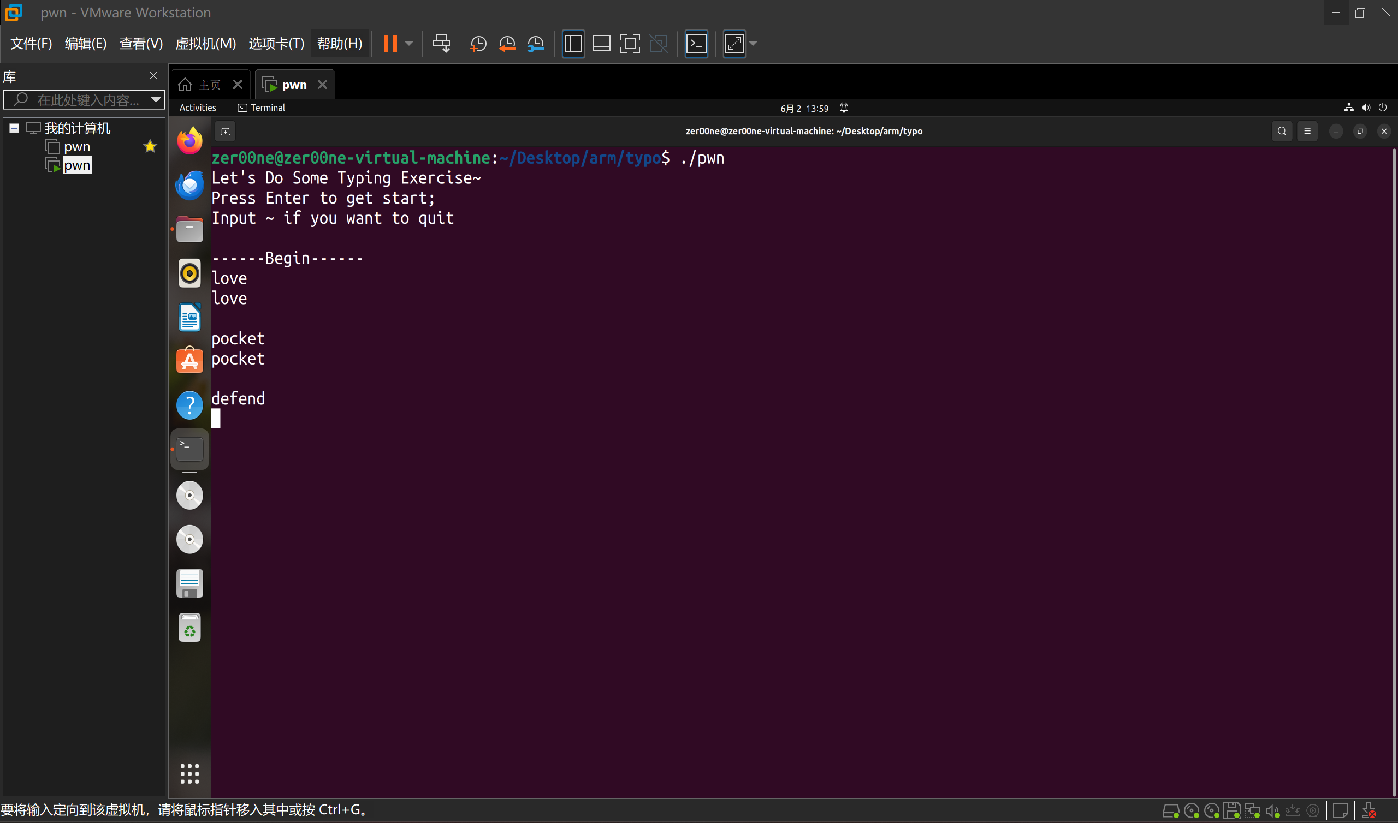Switch to the 主页 home tab
1398x823 pixels.
click(200, 84)
